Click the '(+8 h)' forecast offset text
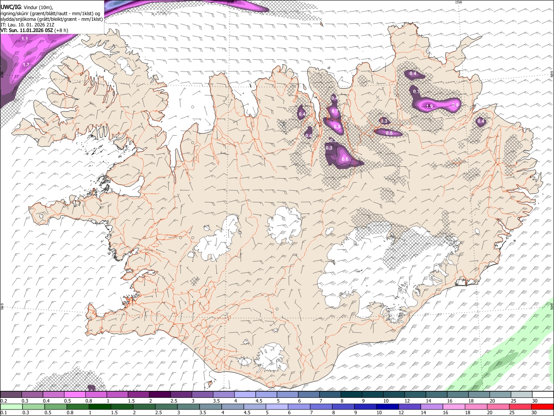The width and height of the screenshot is (554, 416). point(61,30)
